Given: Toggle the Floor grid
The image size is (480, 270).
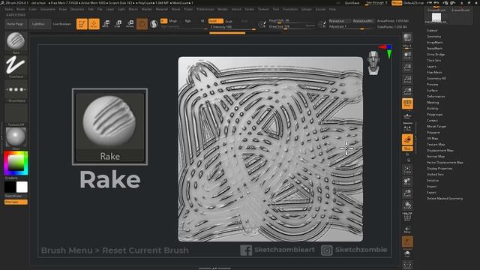Looking at the screenshot, I should (x=407, y=116).
